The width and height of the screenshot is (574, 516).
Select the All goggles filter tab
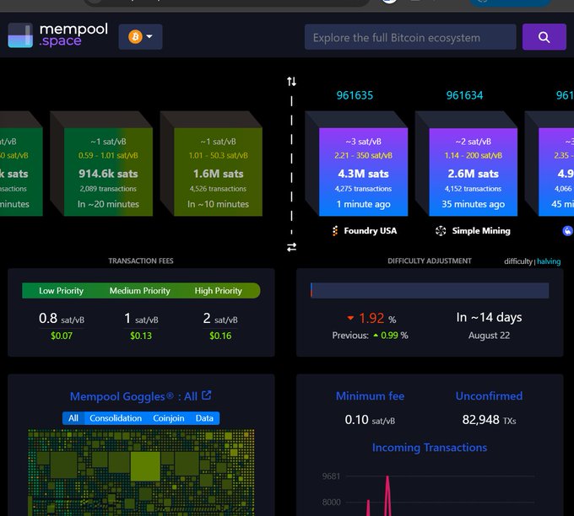[x=73, y=418]
